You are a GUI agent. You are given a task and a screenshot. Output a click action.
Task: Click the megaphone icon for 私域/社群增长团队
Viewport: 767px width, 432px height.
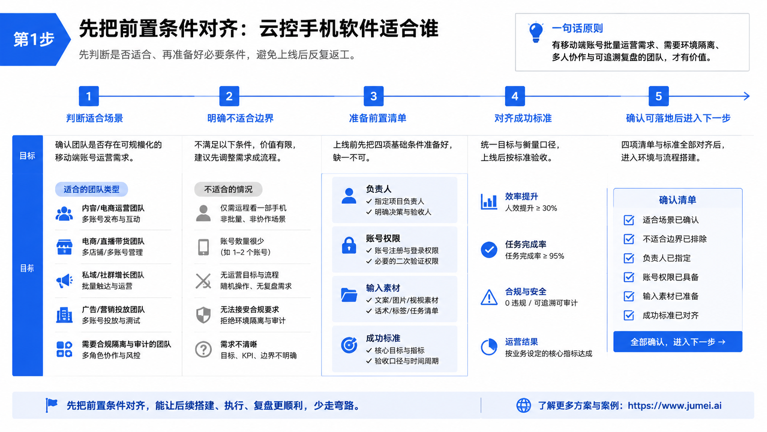point(64,281)
